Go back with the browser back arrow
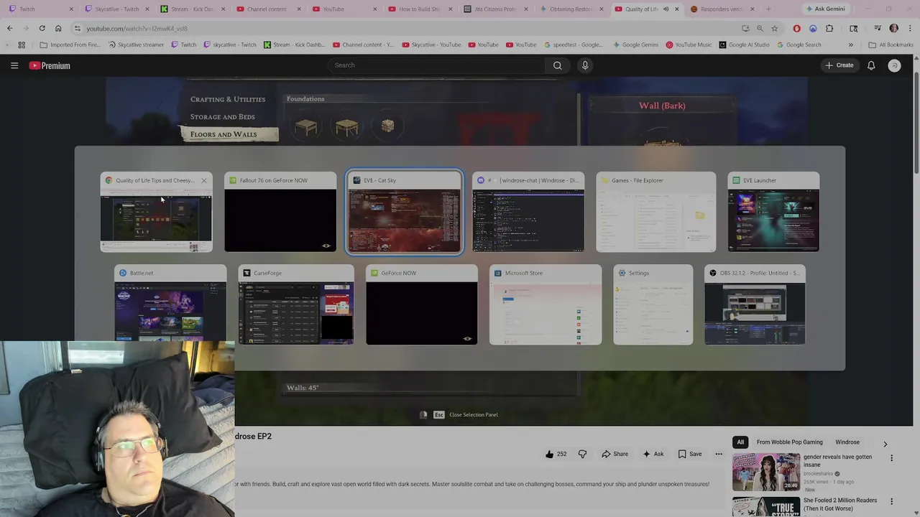 (x=10, y=28)
